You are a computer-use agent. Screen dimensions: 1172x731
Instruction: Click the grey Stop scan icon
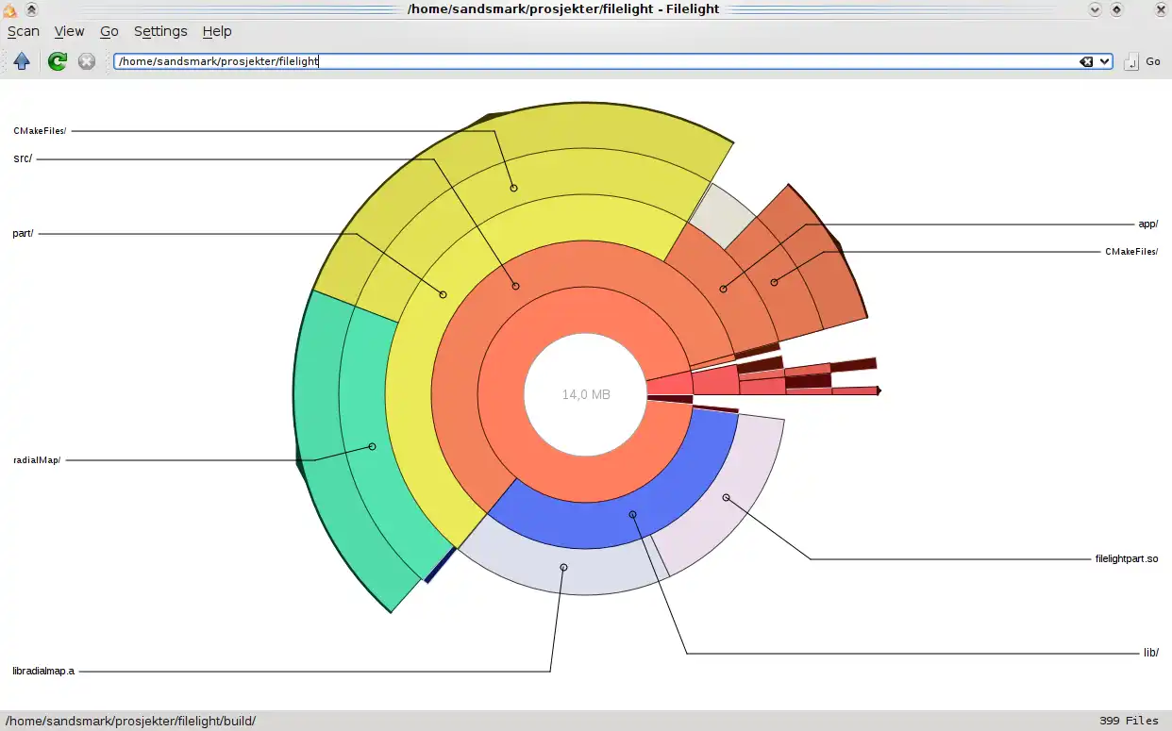pyautogui.click(x=87, y=61)
